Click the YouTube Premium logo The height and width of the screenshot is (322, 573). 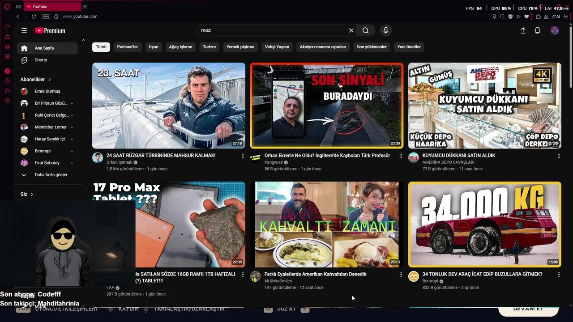[x=50, y=30]
